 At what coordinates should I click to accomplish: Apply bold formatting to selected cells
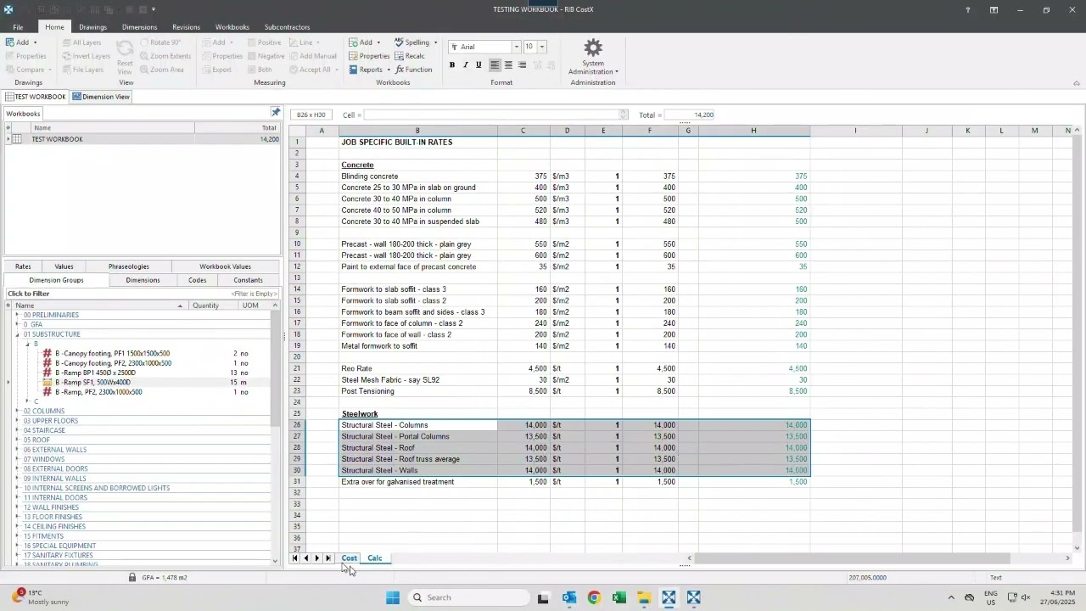click(x=452, y=65)
